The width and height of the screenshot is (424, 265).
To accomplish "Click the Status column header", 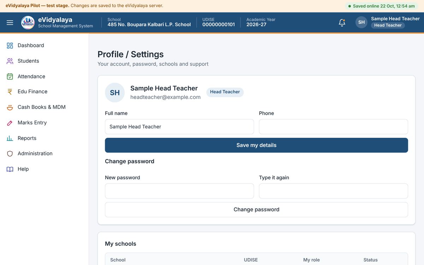I will (371, 260).
